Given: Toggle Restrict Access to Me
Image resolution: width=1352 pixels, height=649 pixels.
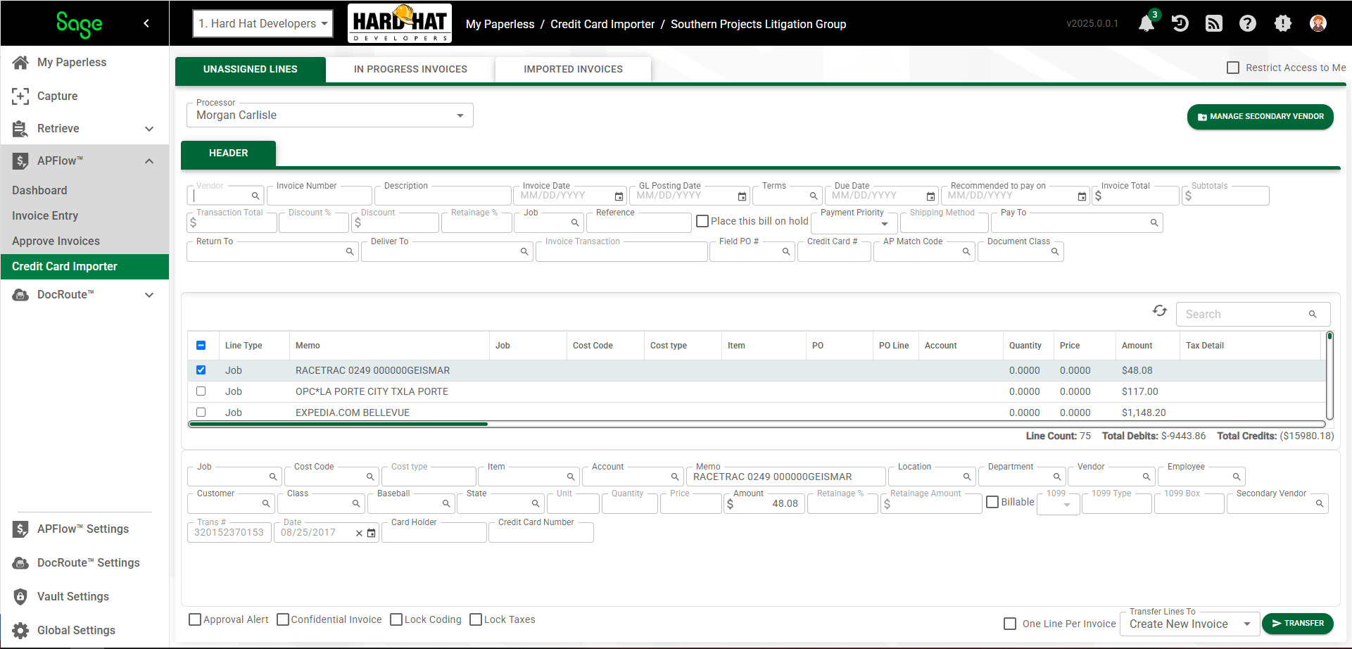Looking at the screenshot, I should 1233,68.
